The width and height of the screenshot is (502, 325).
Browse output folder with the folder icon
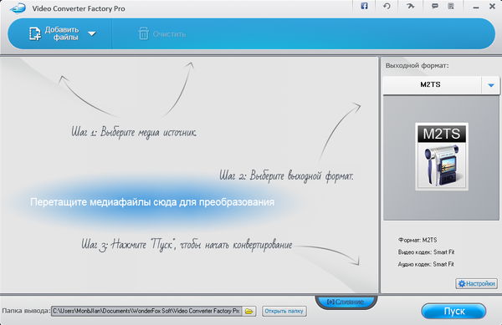(249, 311)
